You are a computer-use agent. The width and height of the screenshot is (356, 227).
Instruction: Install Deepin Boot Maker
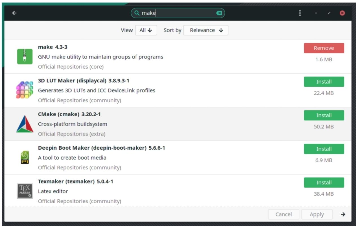(324, 149)
